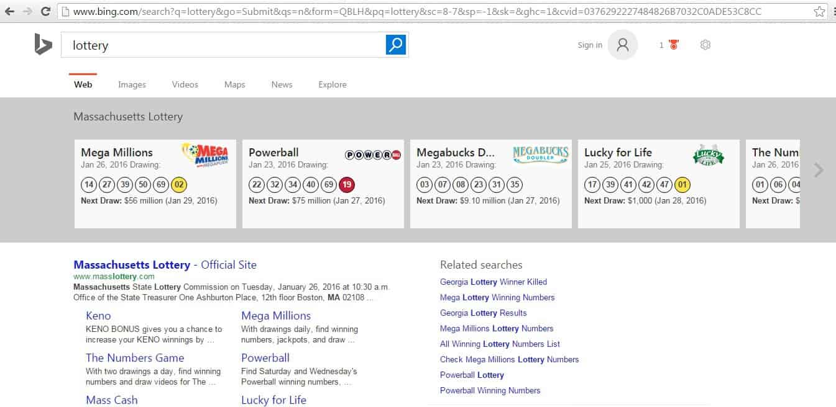Click the Lucky for Life logo
836x407 pixels.
tap(709, 154)
